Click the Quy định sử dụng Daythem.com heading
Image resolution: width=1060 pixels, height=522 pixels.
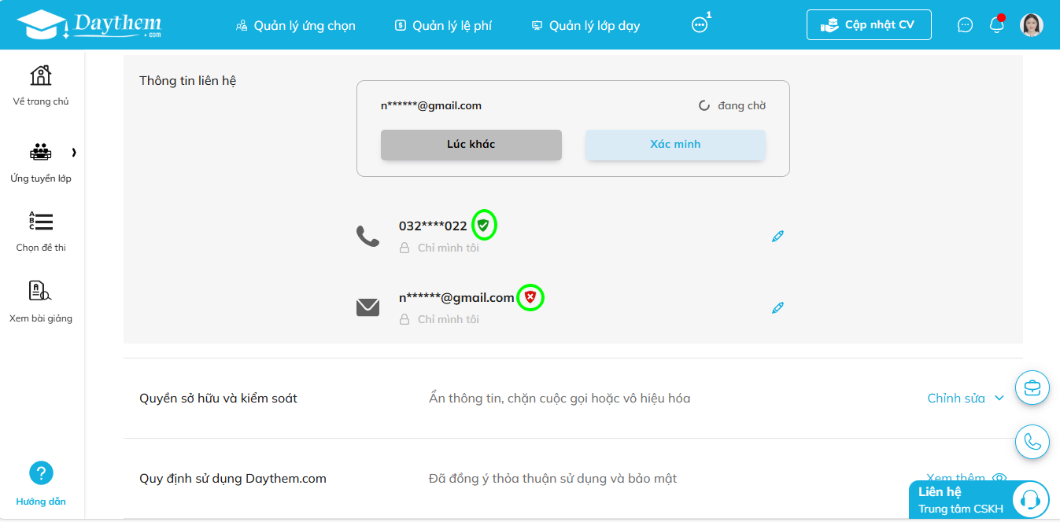pos(233,478)
